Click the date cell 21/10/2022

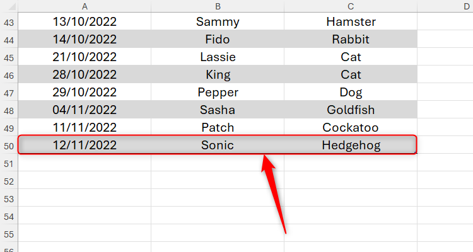(x=85, y=57)
